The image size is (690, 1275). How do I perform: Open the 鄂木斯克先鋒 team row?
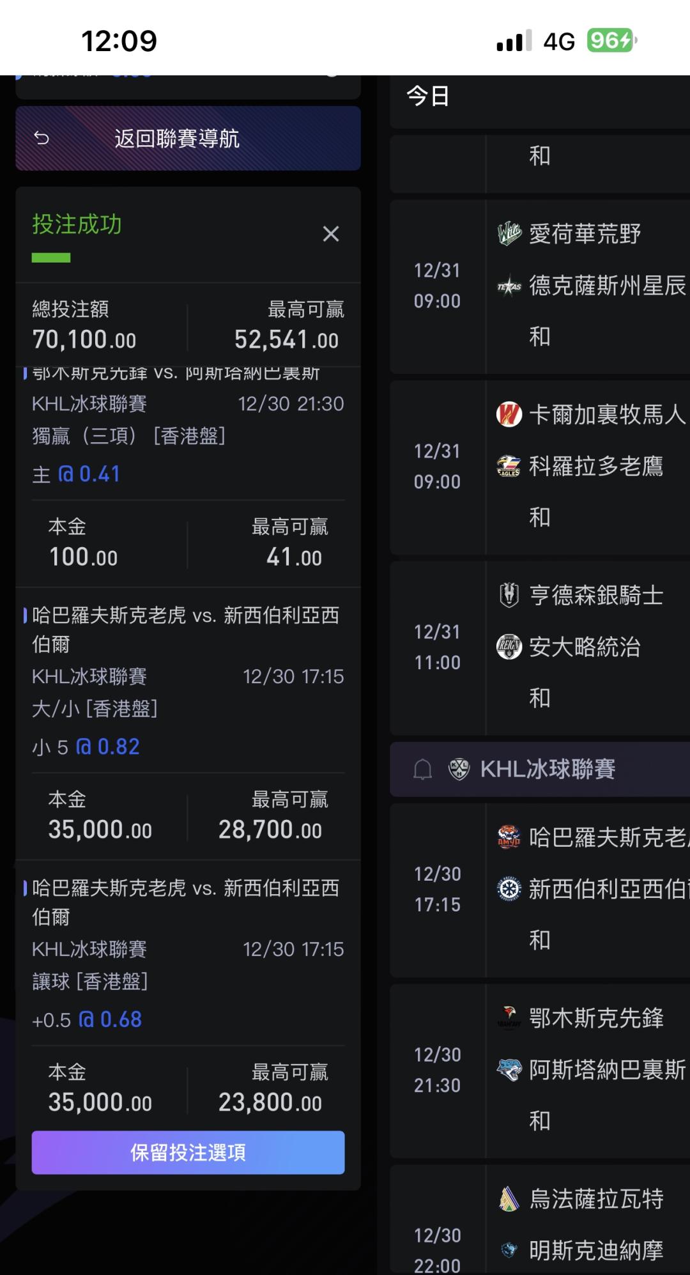click(596, 1018)
